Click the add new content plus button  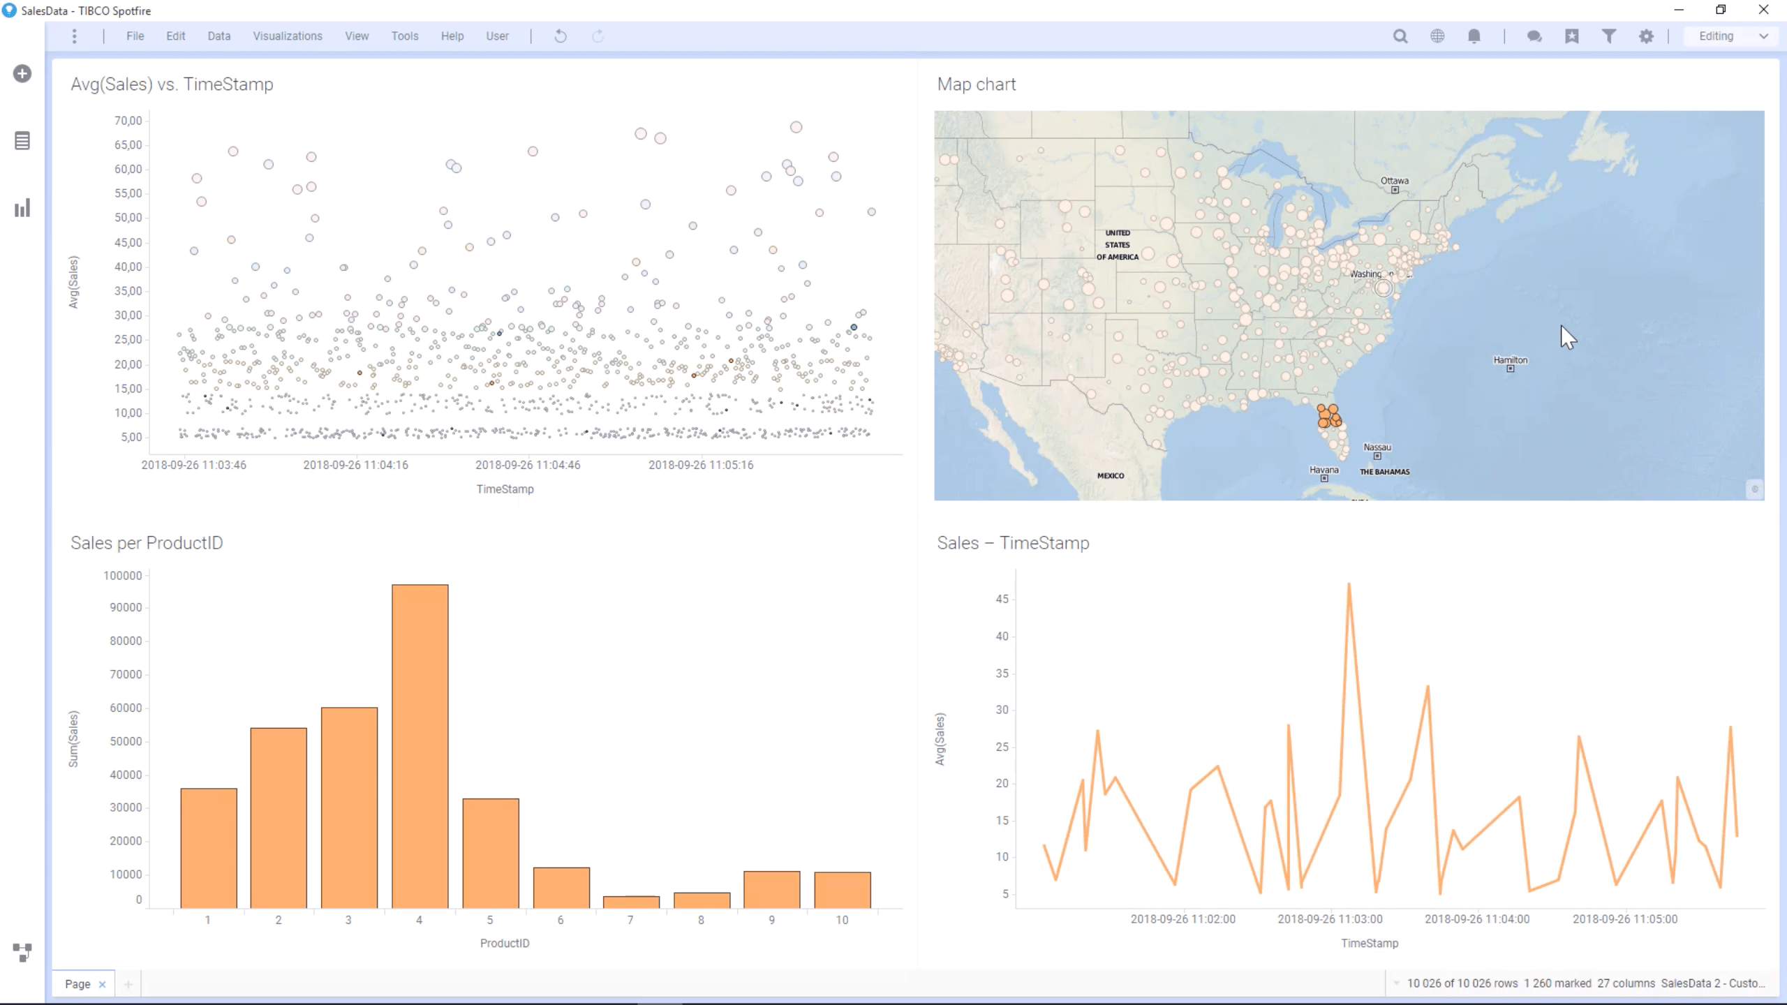(x=22, y=73)
